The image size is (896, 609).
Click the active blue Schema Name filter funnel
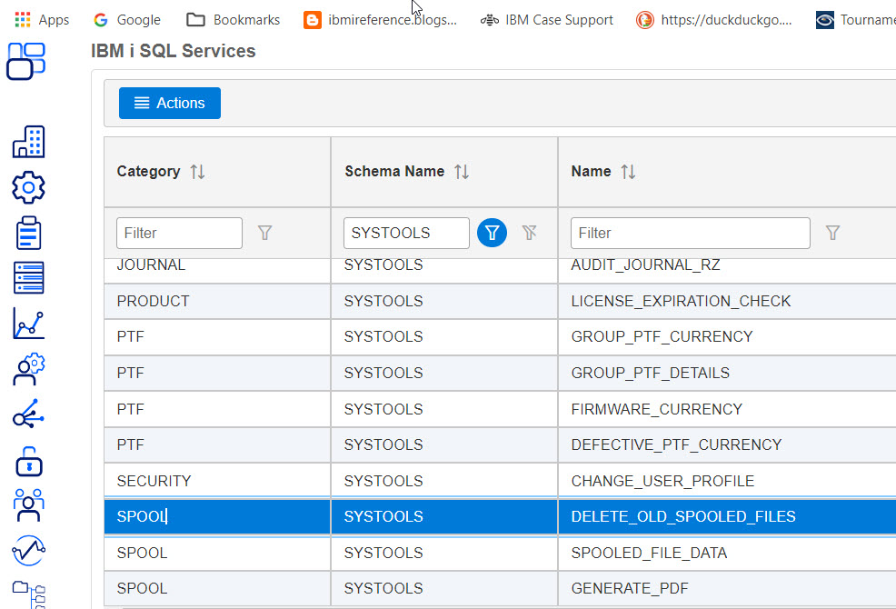click(492, 233)
